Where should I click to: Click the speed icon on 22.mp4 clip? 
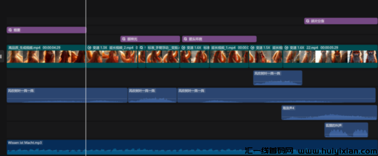click(x=286, y=48)
